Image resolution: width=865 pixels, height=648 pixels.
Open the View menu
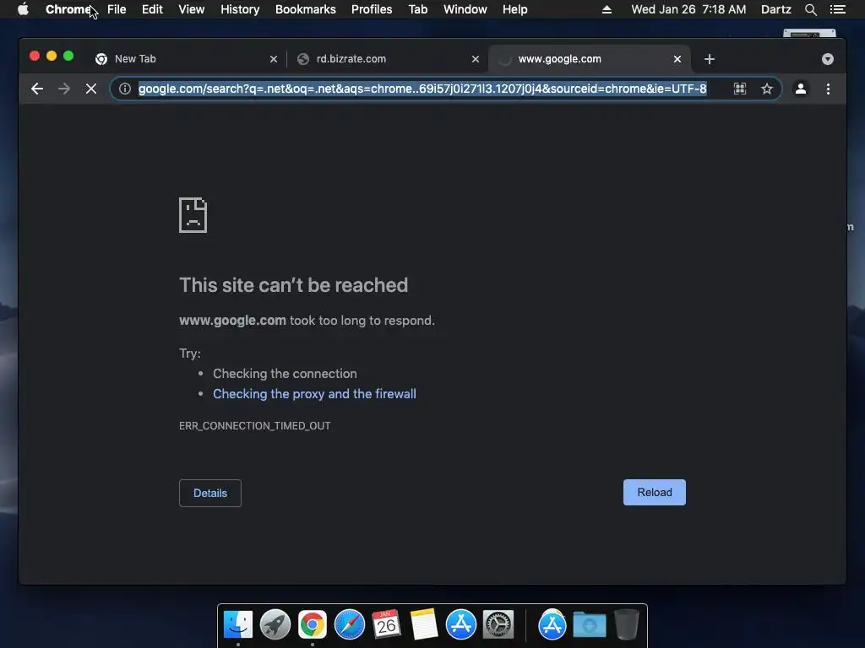(192, 9)
